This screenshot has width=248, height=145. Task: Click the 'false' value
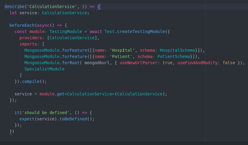(x=229, y=63)
